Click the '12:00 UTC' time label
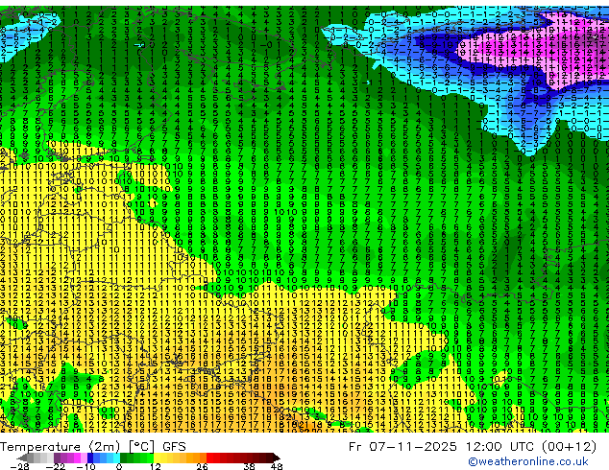 pyautogui.click(x=499, y=446)
